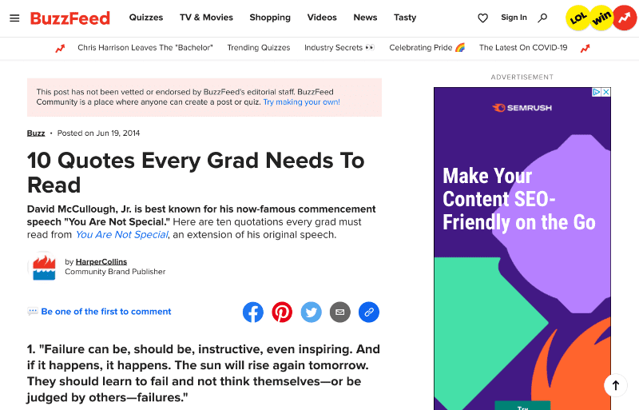Share article on Twitter
This screenshot has width=639, height=410.
click(311, 312)
